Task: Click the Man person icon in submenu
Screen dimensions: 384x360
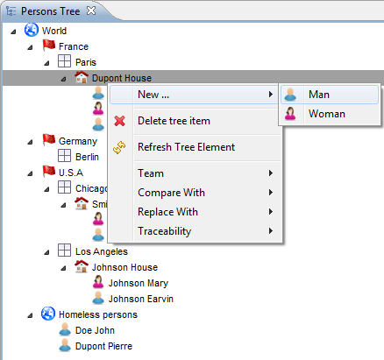Action: point(290,95)
